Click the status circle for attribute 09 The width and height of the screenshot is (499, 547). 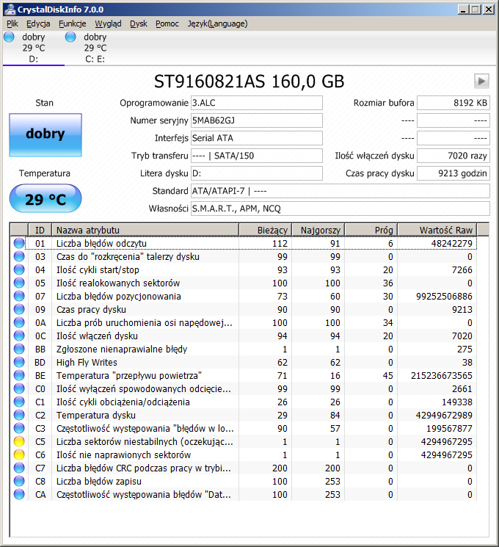click(19, 309)
